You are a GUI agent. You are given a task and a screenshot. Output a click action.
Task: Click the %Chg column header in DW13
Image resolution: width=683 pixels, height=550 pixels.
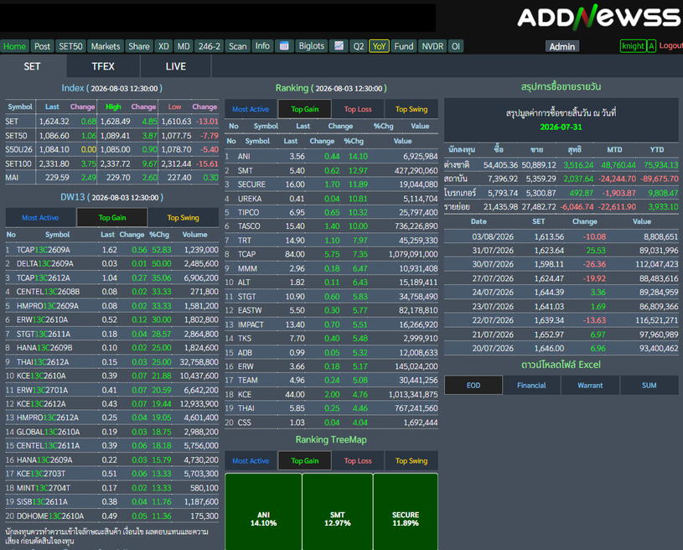(159, 235)
